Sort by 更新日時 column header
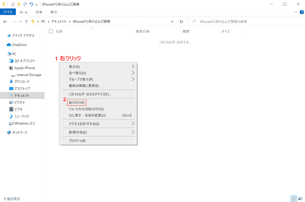Screen dimensions: 305x202 point(143,31)
